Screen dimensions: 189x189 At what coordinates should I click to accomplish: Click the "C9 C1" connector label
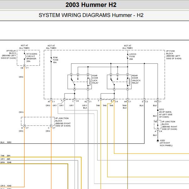(25, 68)
